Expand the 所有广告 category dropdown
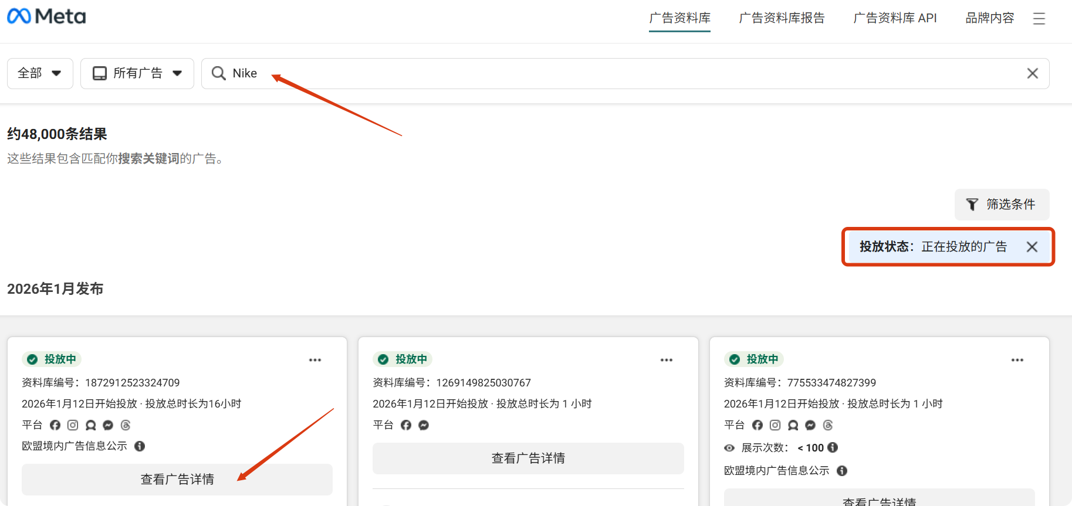This screenshot has width=1072, height=506. tap(137, 73)
